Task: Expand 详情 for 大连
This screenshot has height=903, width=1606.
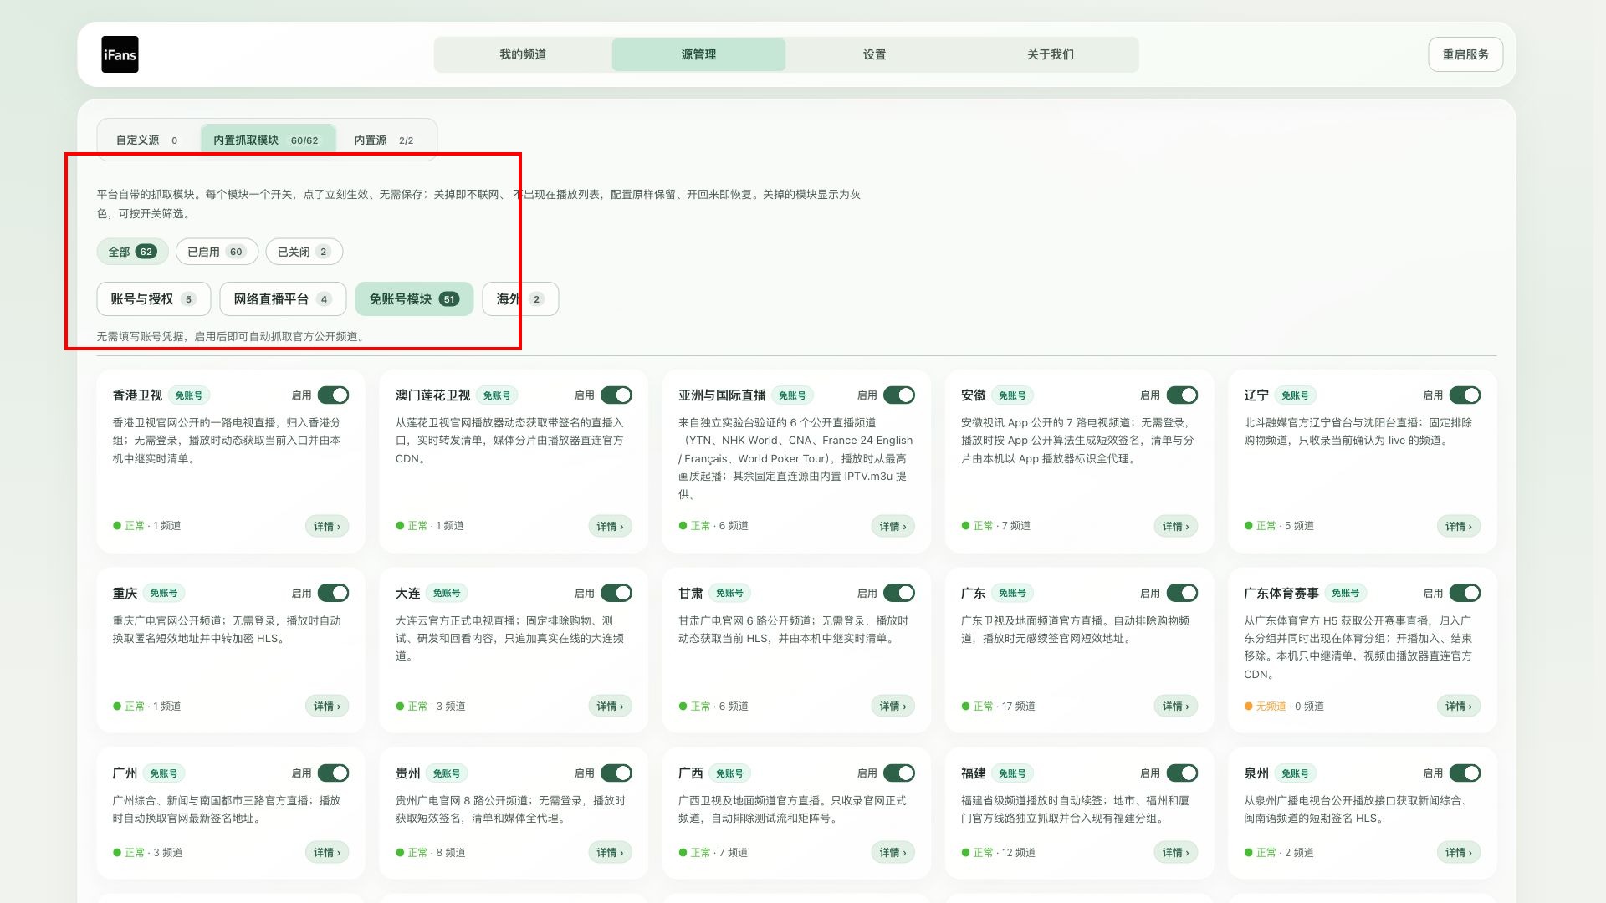Action: [x=610, y=707]
